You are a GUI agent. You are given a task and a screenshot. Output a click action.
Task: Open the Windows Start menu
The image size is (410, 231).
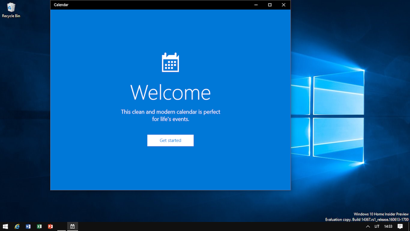point(6,227)
